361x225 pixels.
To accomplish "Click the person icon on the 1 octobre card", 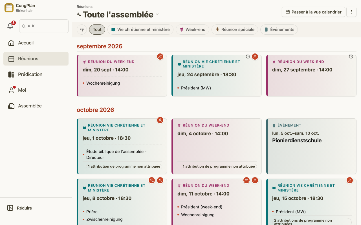I will (160, 120).
